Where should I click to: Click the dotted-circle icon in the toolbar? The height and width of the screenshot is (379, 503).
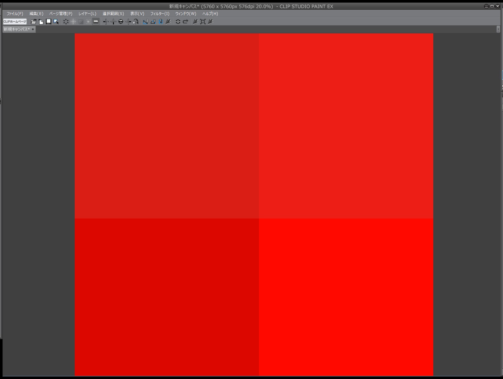(x=66, y=22)
